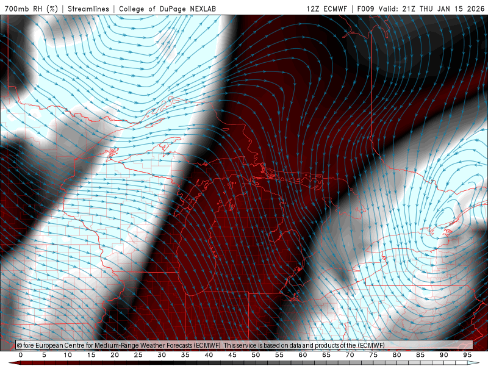Click the '35' value on color scale
Screen dimensions: 488x366
[185, 355]
